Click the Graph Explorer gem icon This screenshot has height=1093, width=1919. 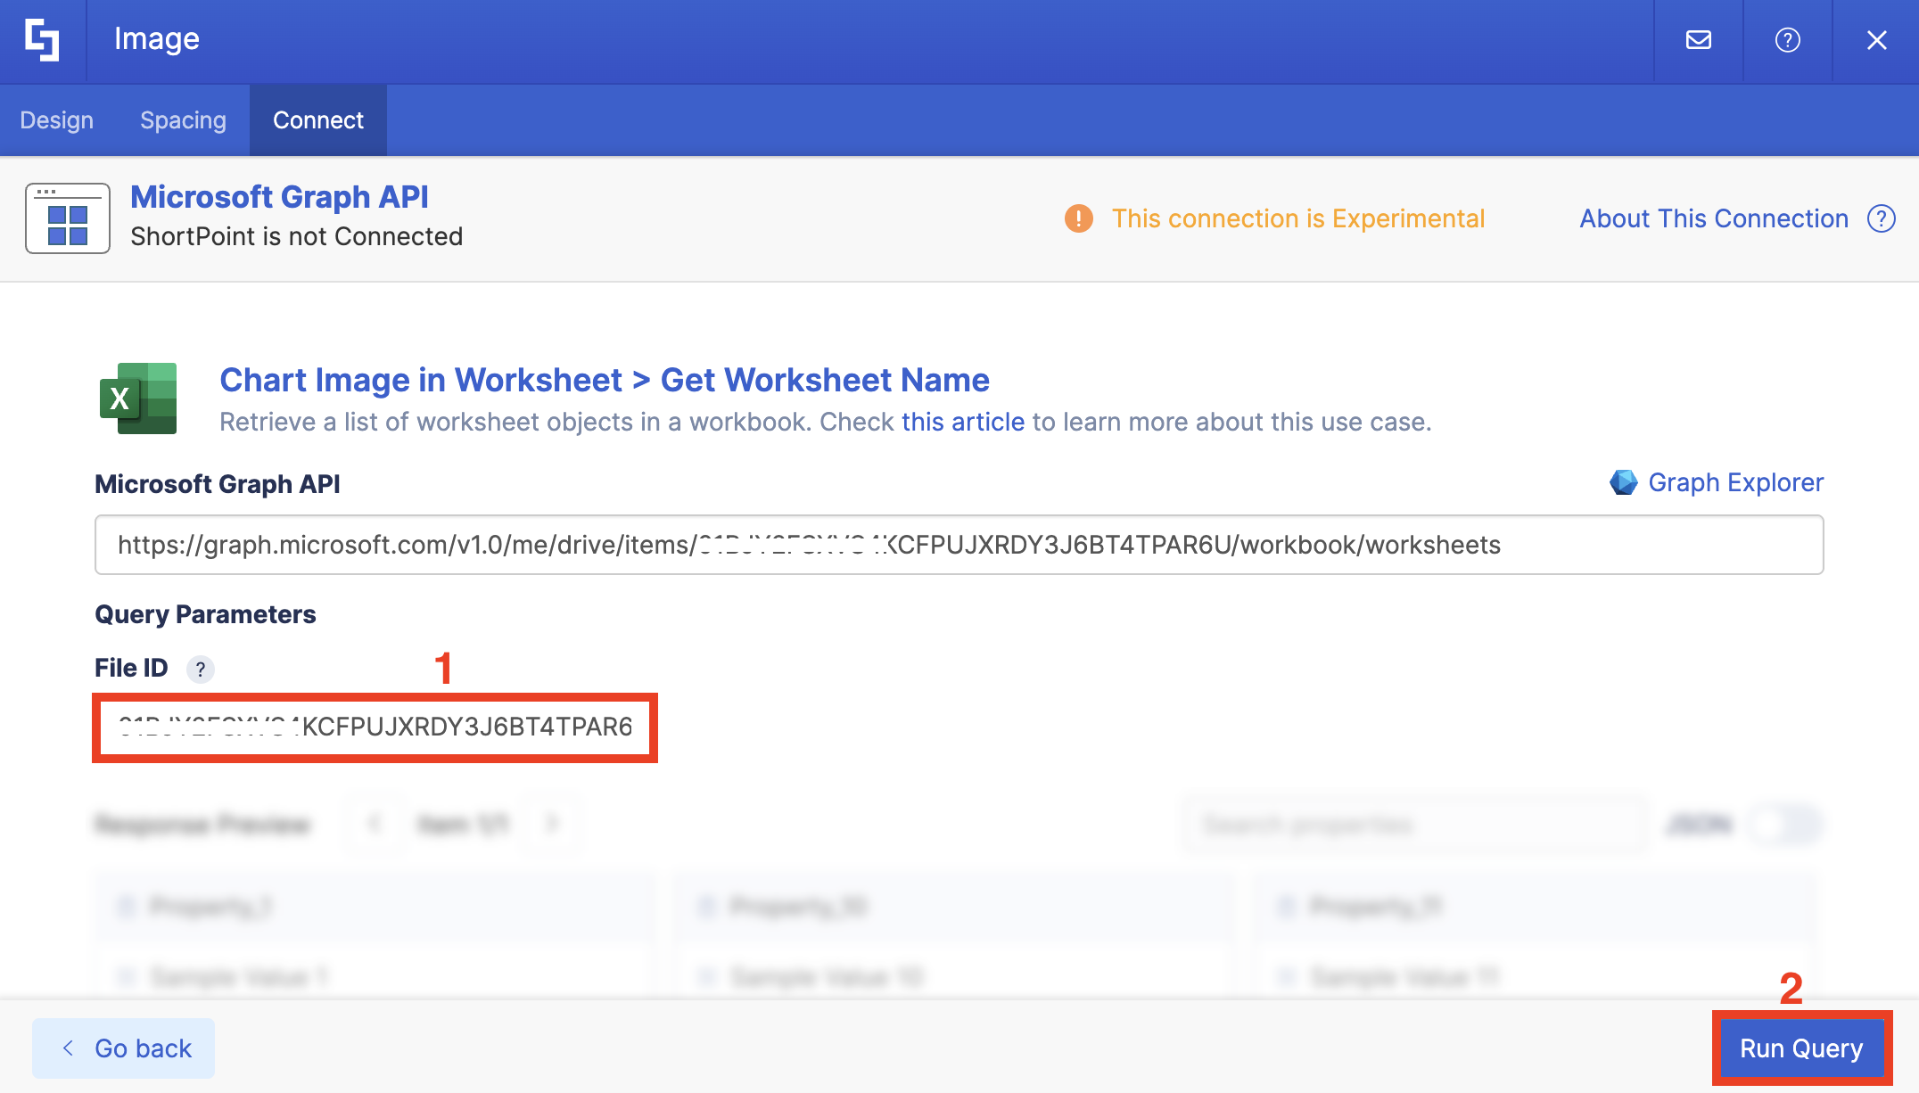click(x=1624, y=482)
